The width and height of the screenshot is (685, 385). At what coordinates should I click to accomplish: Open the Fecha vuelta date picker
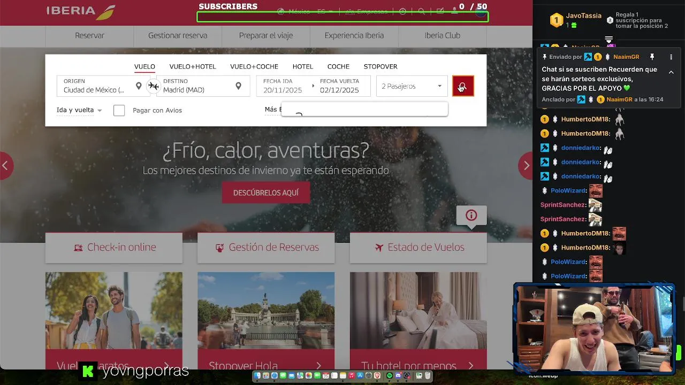tap(342, 86)
